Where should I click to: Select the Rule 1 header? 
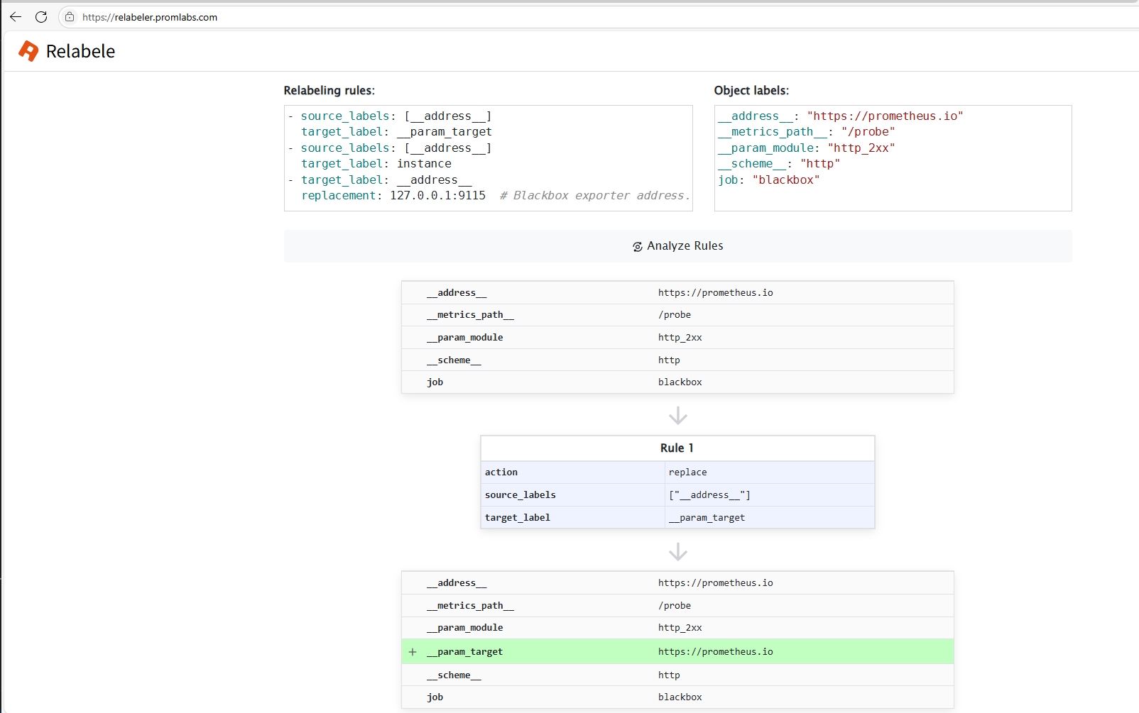click(677, 448)
